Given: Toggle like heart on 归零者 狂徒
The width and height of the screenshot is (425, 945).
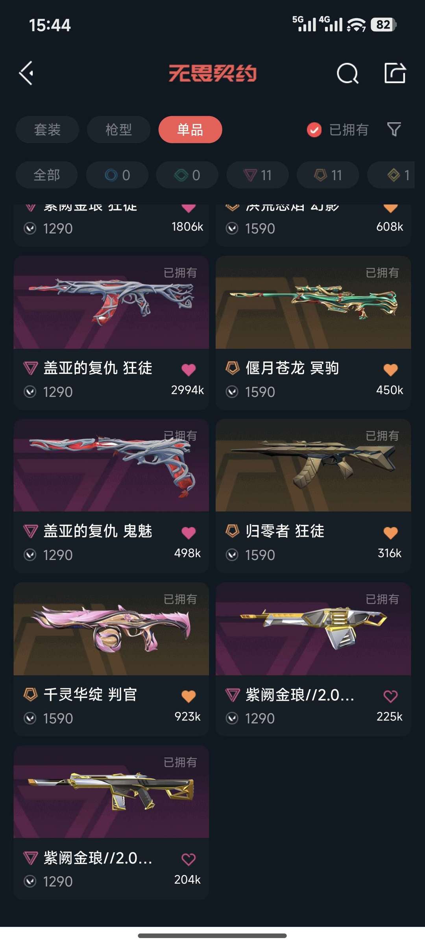Looking at the screenshot, I should coord(390,533).
